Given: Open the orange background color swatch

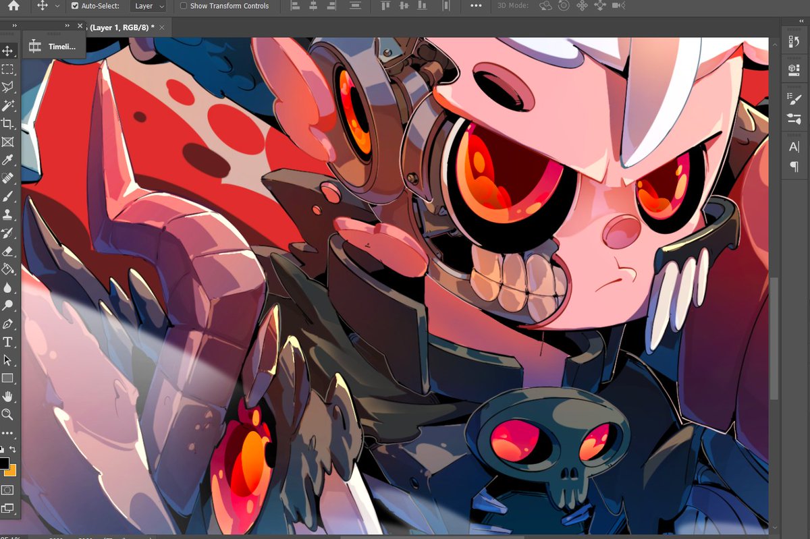Looking at the screenshot, I should (x=13, y=471).
